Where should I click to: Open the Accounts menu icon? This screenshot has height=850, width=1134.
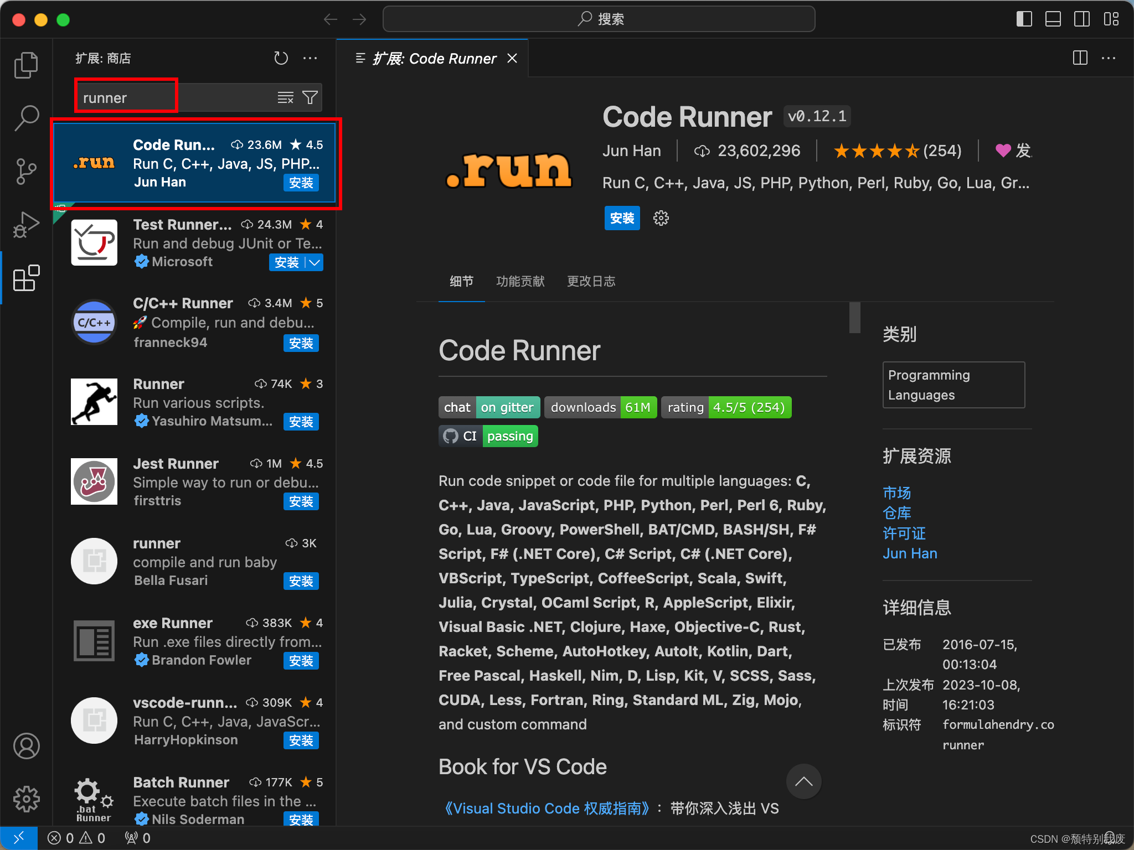(26, 746)
